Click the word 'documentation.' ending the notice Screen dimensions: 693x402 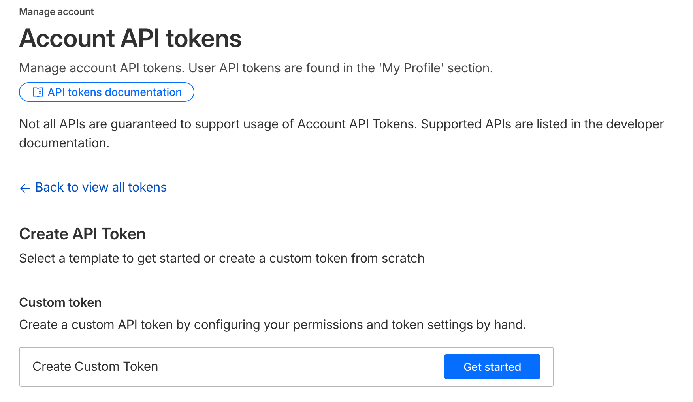[64, 143]
